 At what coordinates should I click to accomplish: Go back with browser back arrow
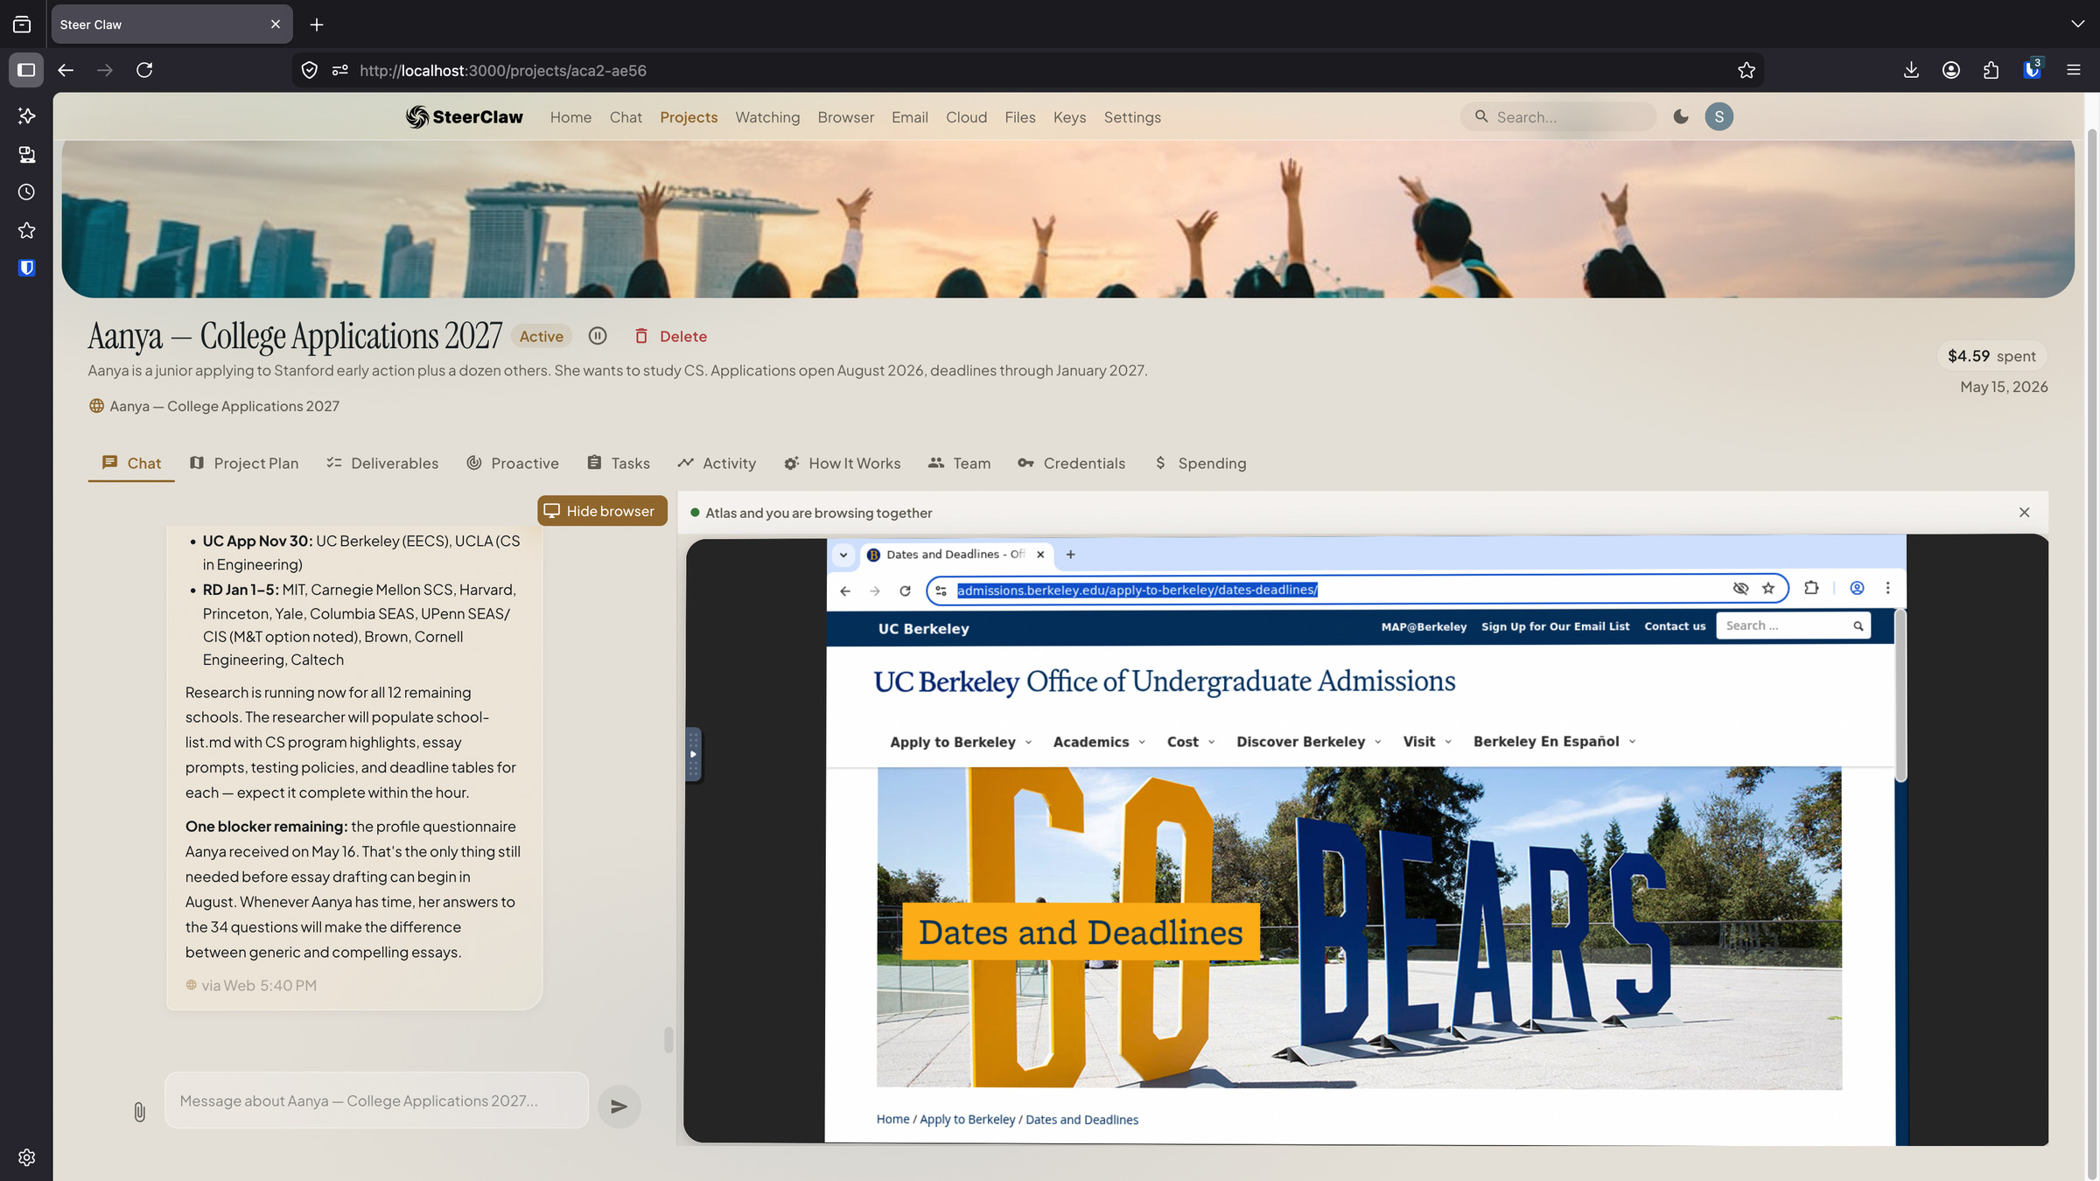(x=66, y=70)
